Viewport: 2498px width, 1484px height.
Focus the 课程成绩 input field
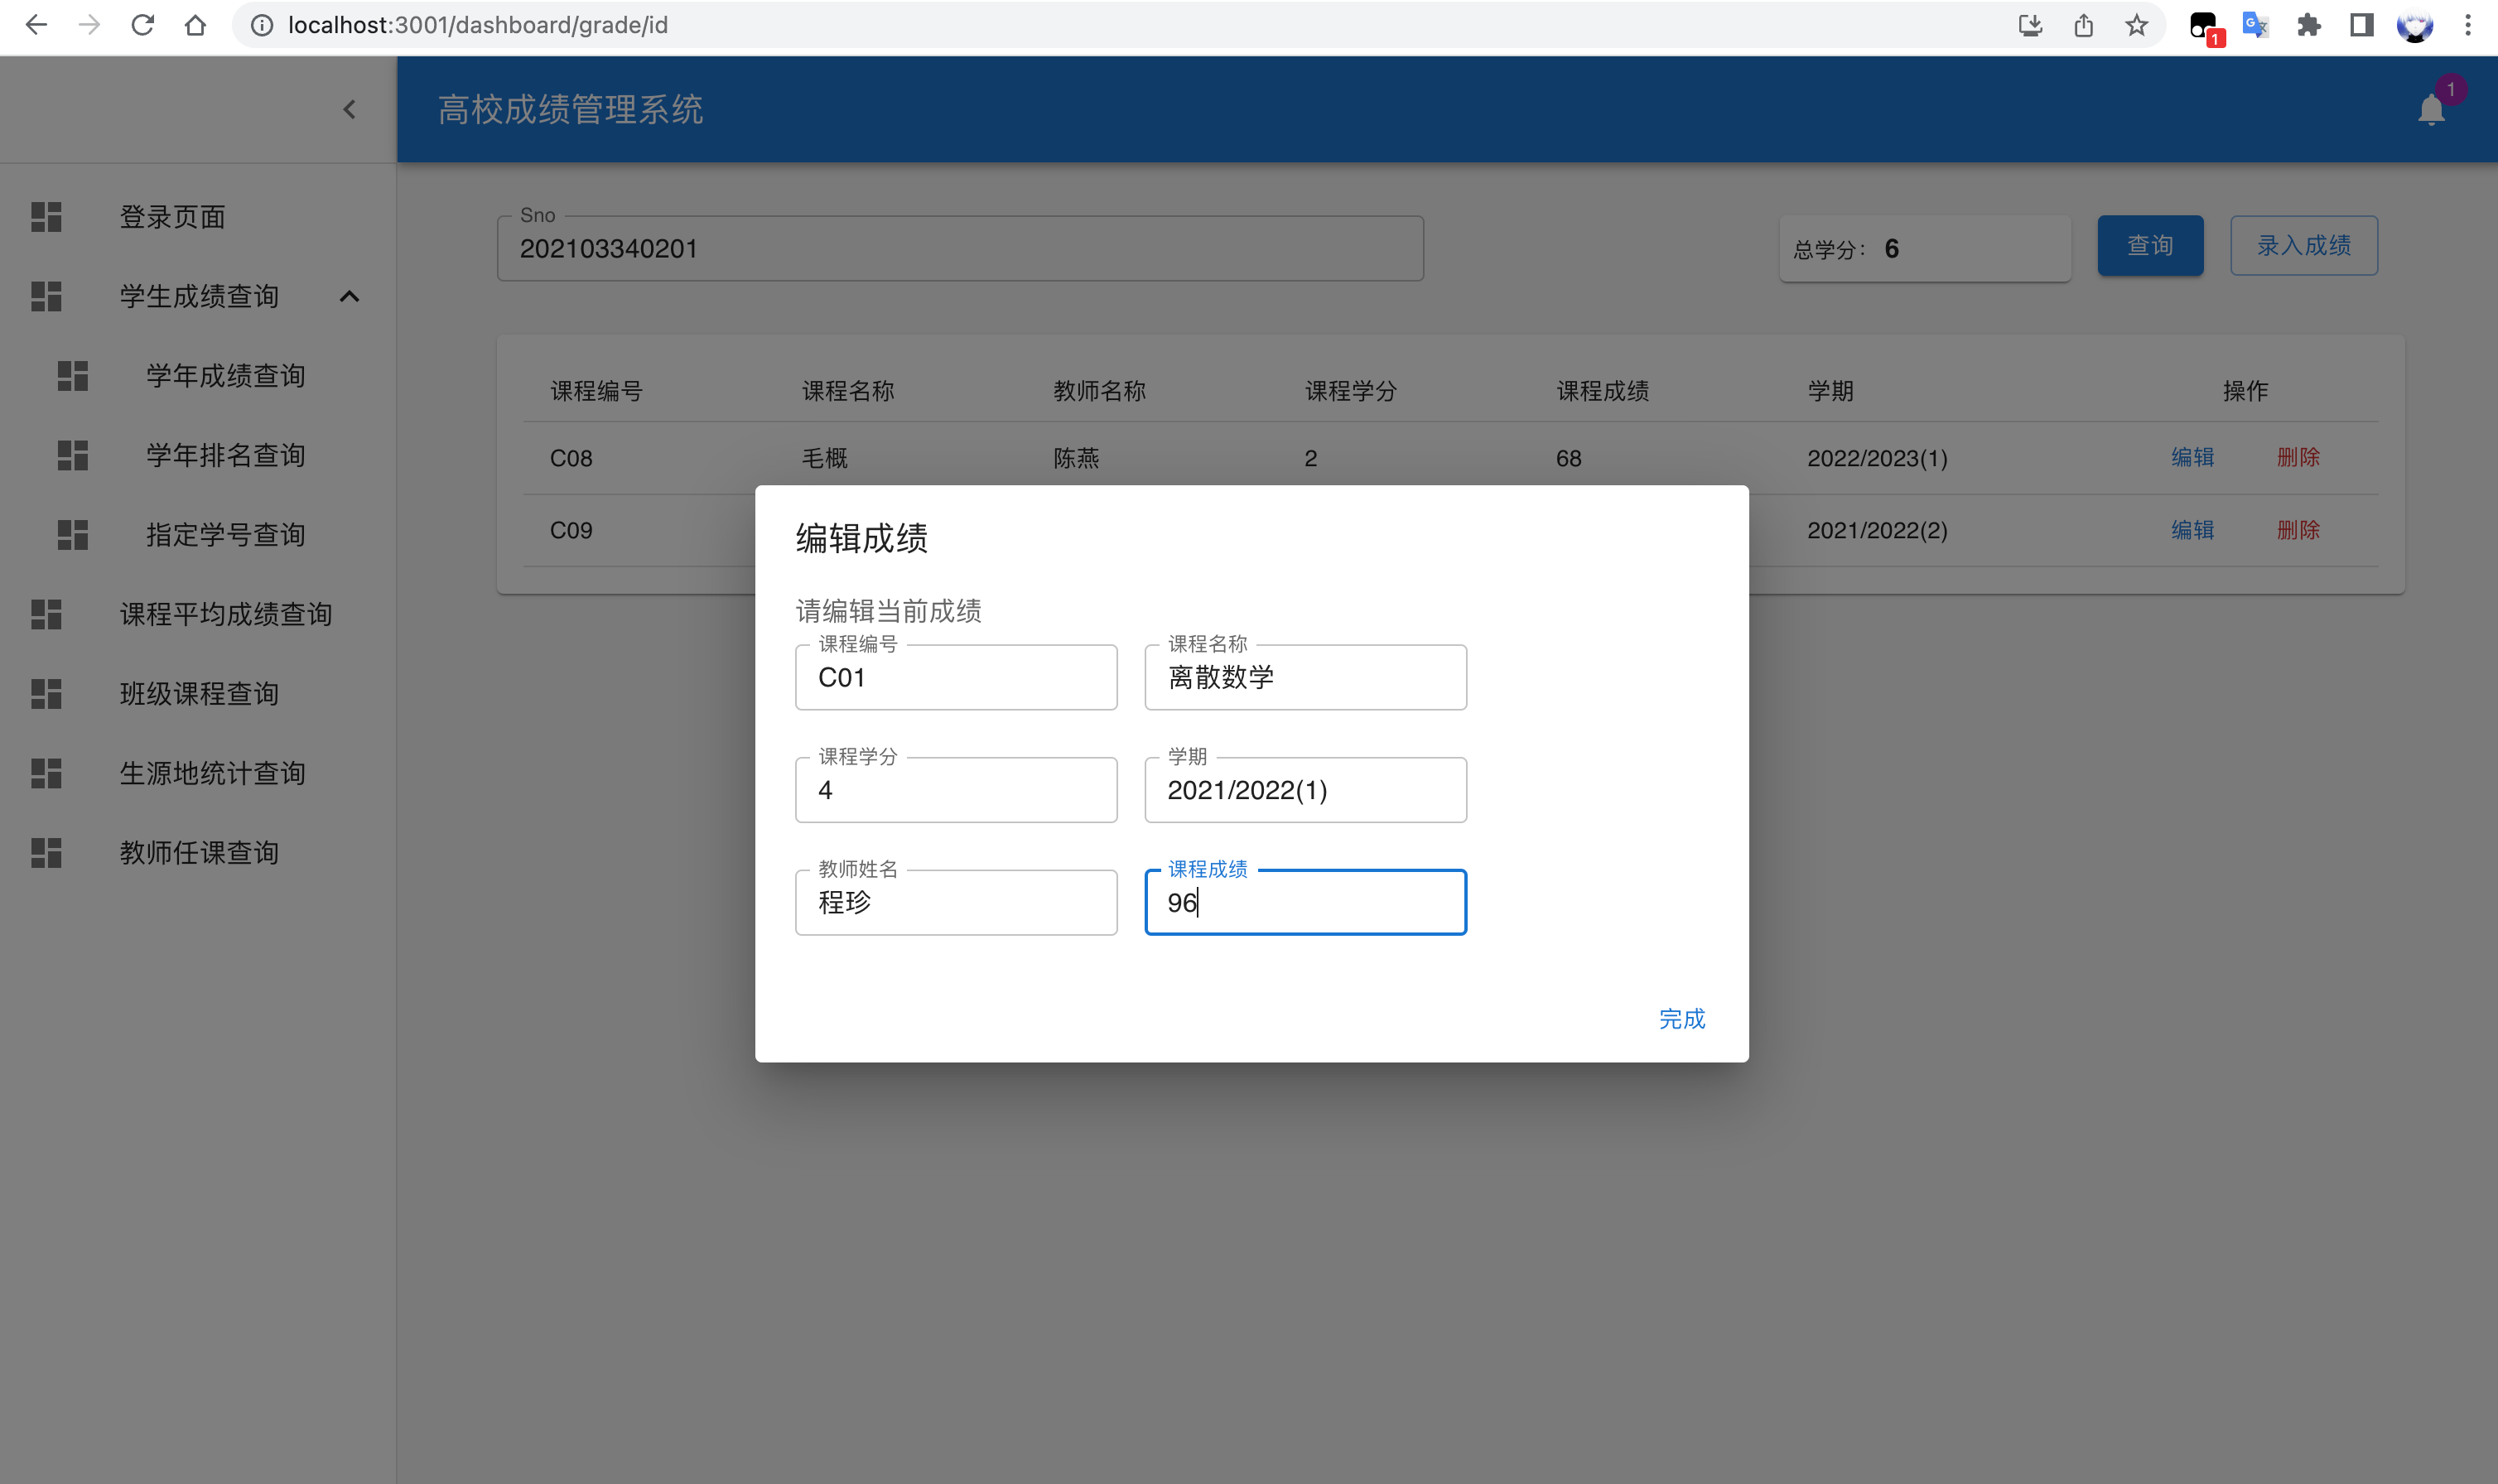point(1305,903)
